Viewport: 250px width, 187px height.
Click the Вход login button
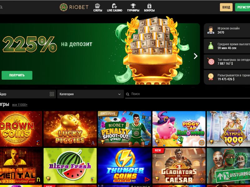click(x=226, y=7)
